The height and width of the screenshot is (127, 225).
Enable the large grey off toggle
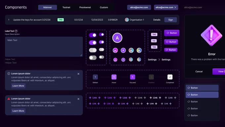pos(93,58)
